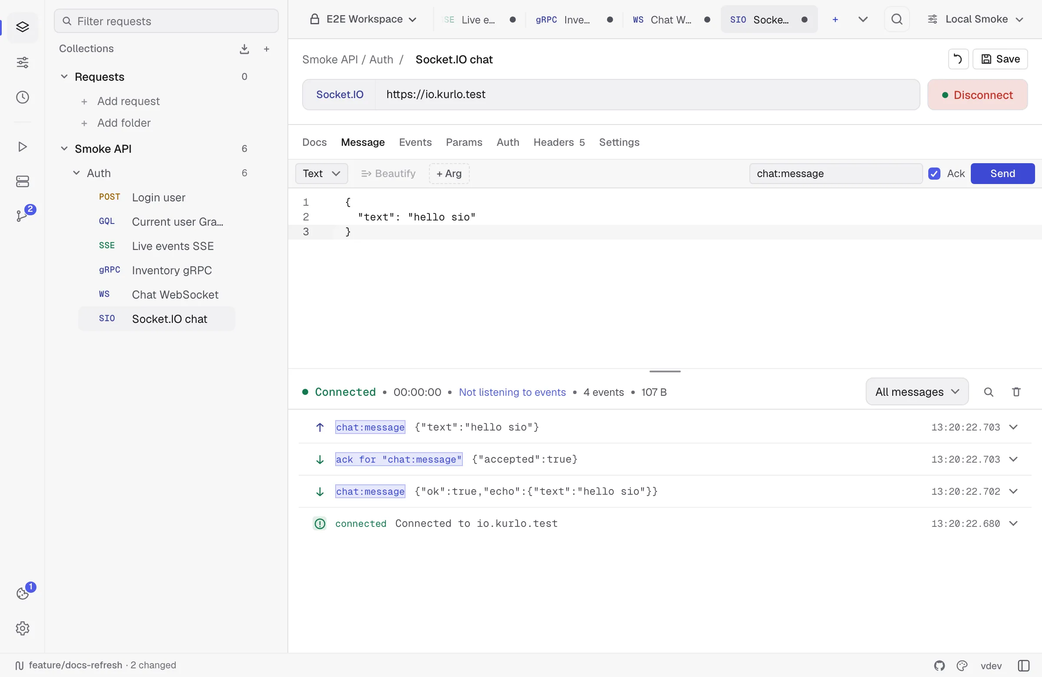Click the Not listening to events link
The width and height of the screenshot is (1042, 677).
click(512, 392)
